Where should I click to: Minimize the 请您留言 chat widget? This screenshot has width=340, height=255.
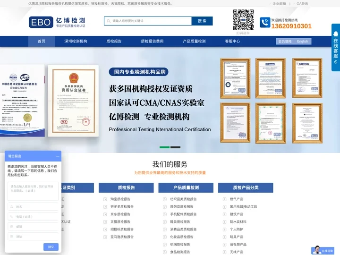(x=58, y=156)
